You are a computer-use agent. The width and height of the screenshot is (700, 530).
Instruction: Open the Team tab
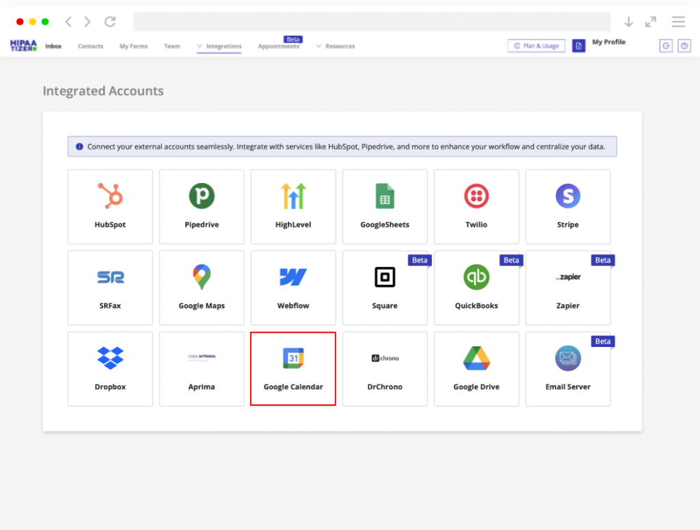click(x=172, y=46)
